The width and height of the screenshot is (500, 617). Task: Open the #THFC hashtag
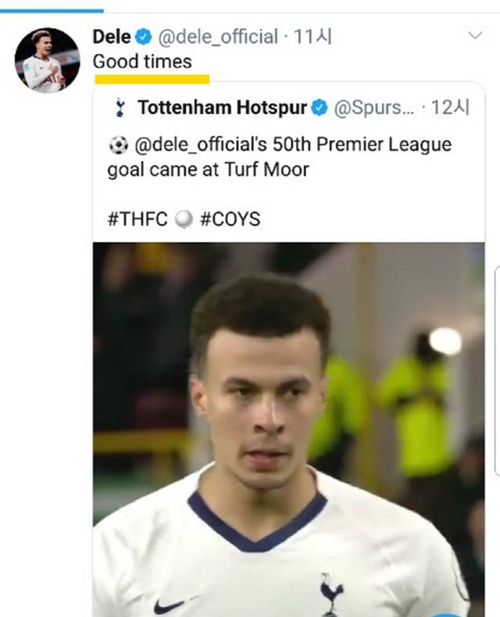pyautogui.click(x=137, y=219)
